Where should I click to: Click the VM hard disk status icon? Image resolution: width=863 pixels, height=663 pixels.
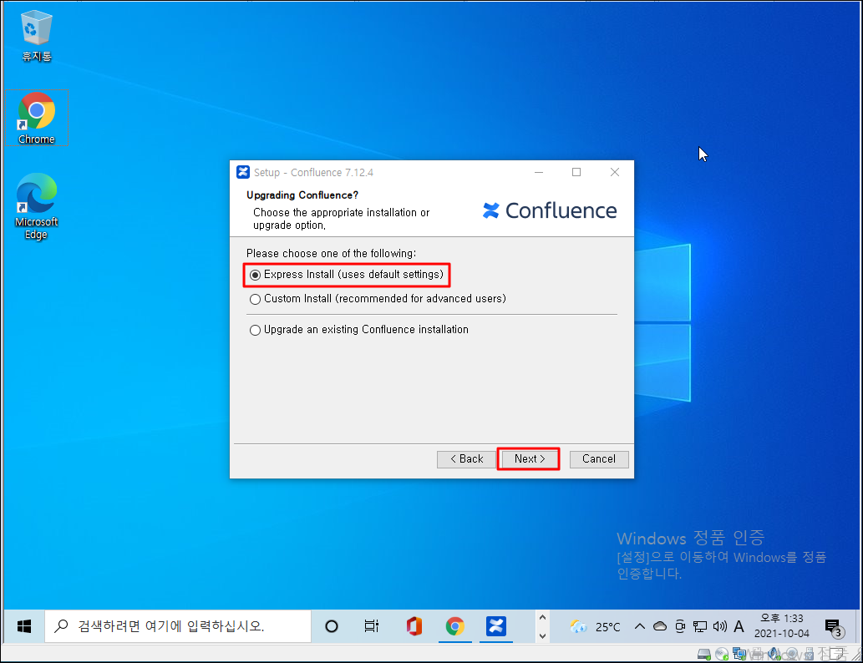pyautogui.click(x=704, y=654)
